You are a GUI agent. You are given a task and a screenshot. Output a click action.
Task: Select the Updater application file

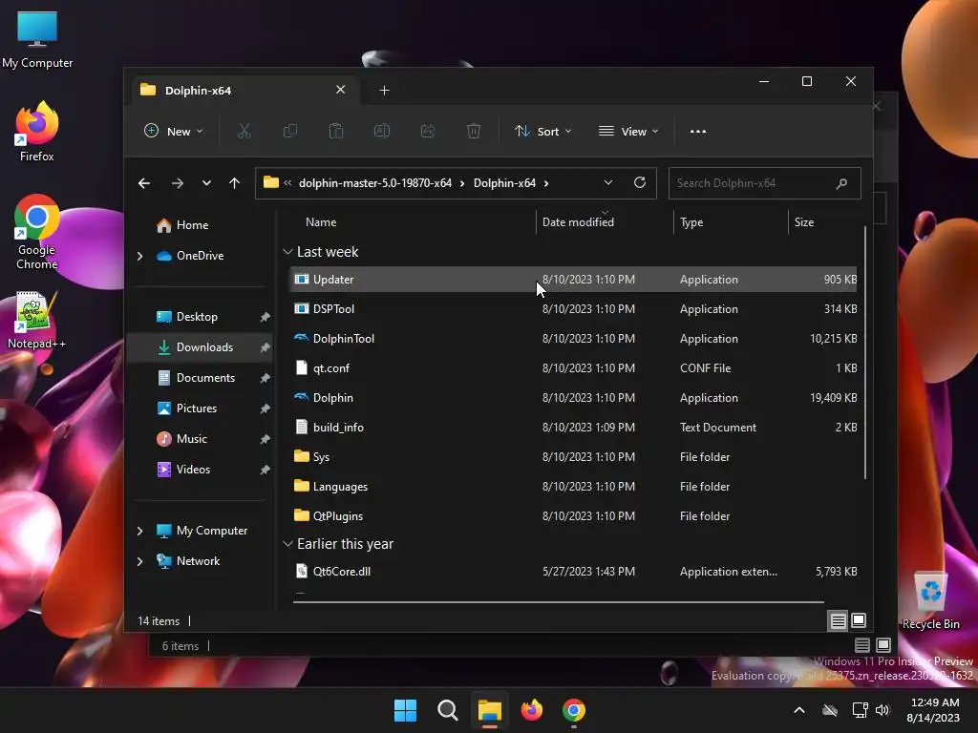click(x=573, y=280)
